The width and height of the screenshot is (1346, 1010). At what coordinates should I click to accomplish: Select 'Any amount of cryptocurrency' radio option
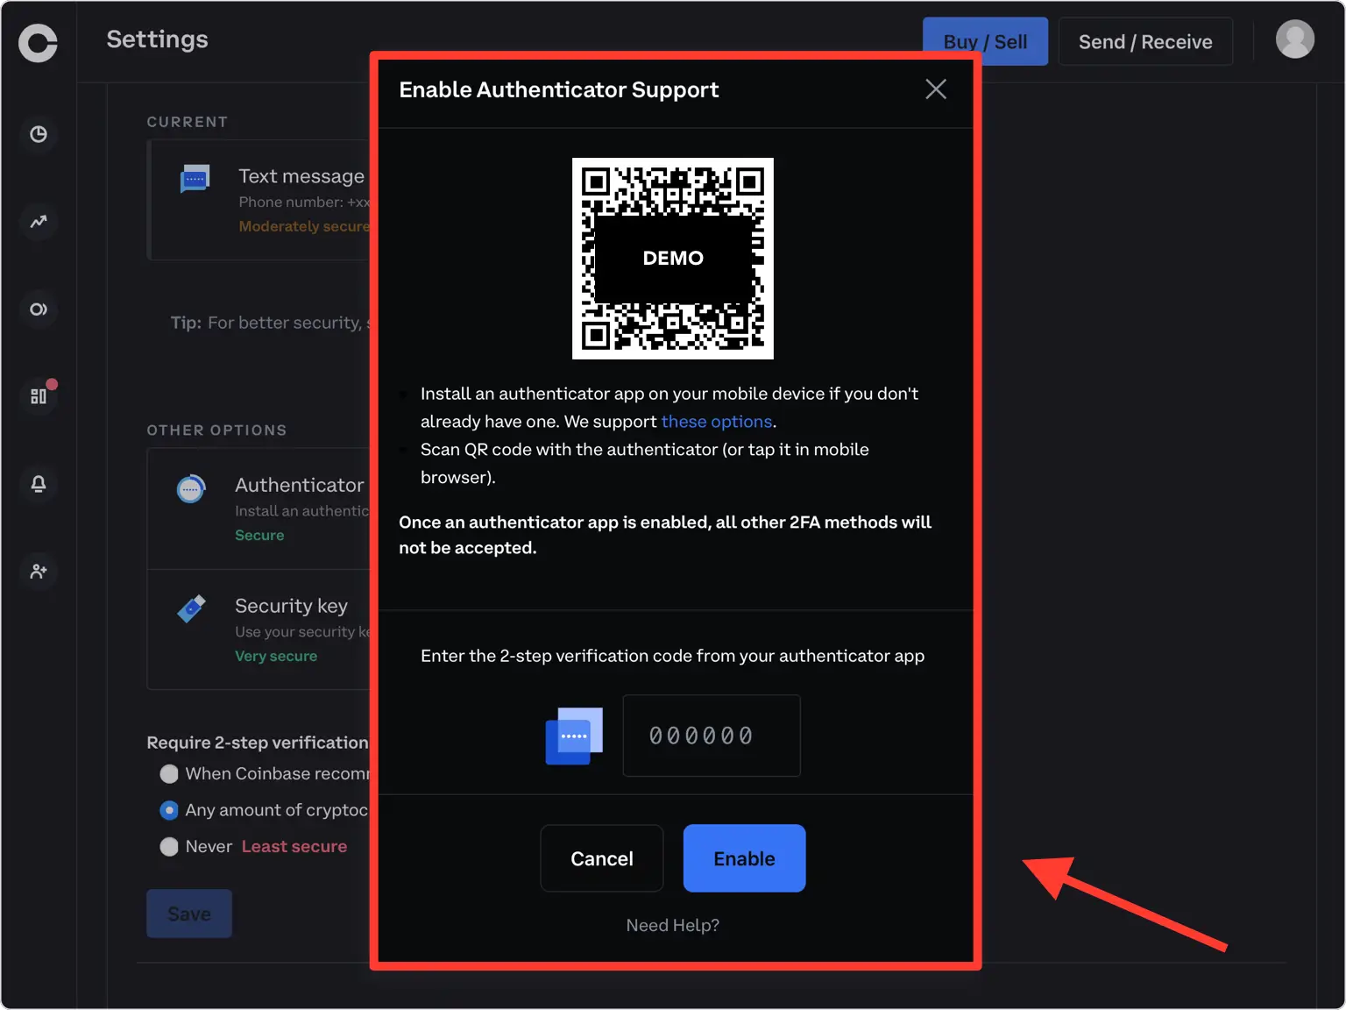coord(169,810)
